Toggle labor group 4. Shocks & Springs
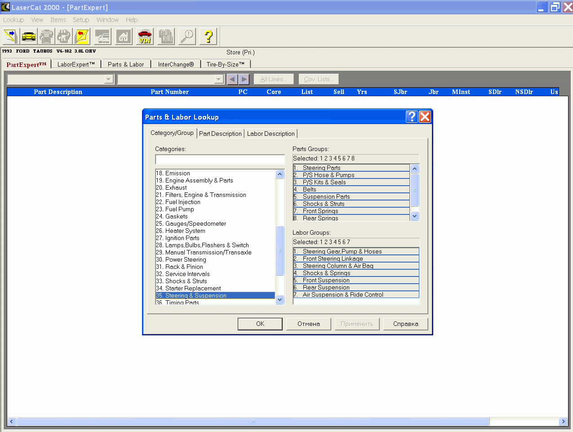The height and width of the screenshot is (432, 573). (x=356, y=273)
